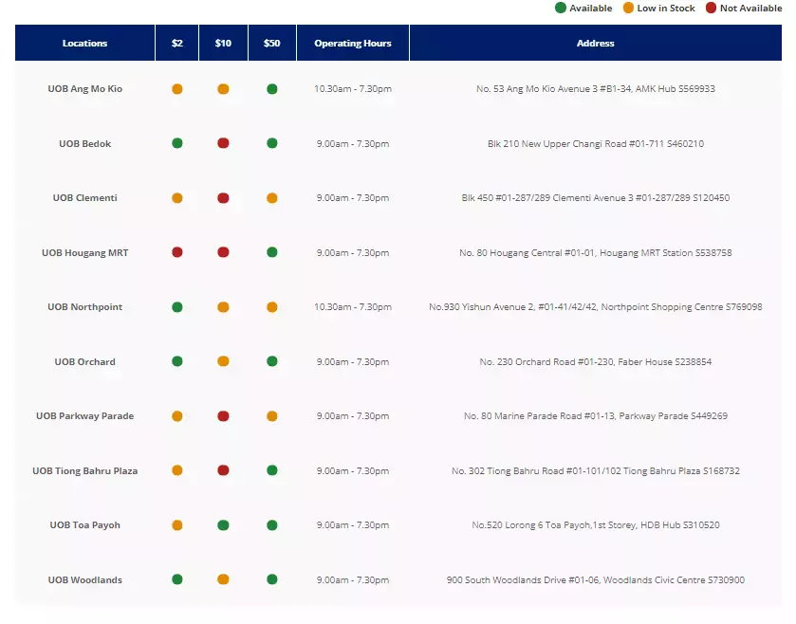Click the Operating Hours column header
The width and height of the screenshot is (796, 624).
point(352,44)
